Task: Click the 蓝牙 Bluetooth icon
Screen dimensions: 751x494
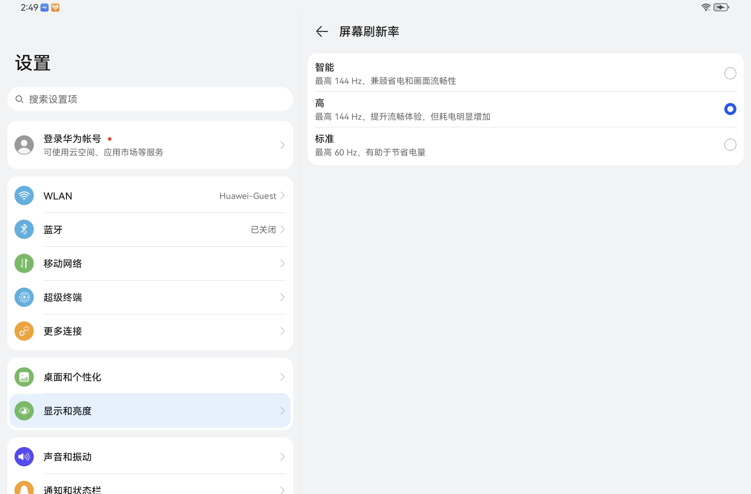Action: (24, 230)
